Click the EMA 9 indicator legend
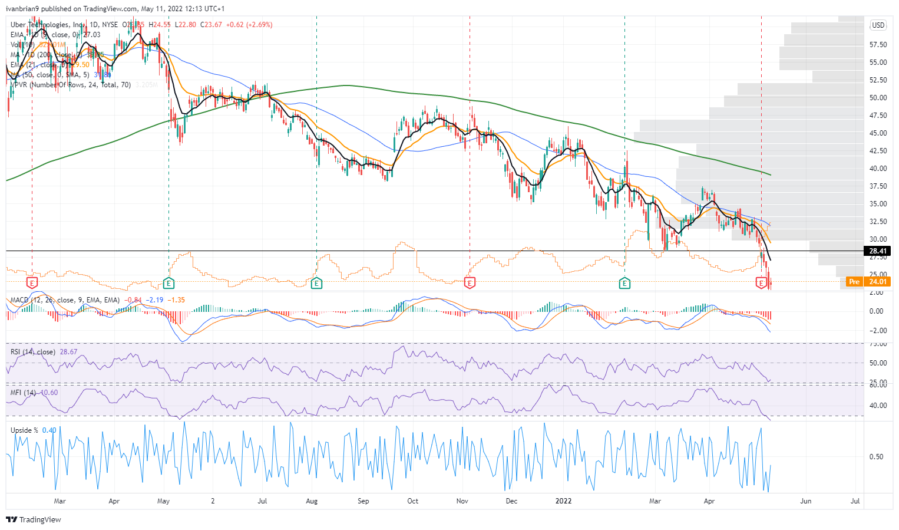Screen dimensions: 899x530 tap(55, 35)
